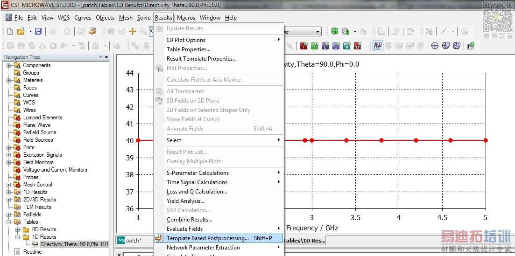Toggle the Real part (Re) plot view
This screenshot has width=515, height=256.
point(378,46)
